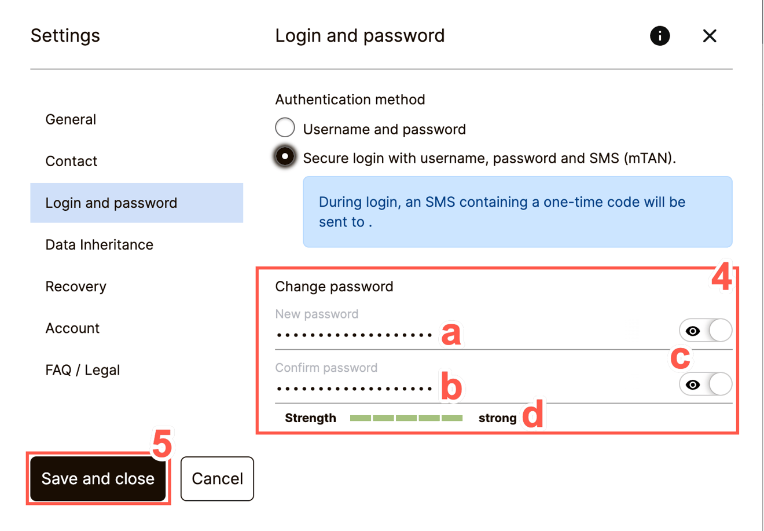Dismiss the settings dialog with the X
Screen dimensions: 764x531
[710, 36]
